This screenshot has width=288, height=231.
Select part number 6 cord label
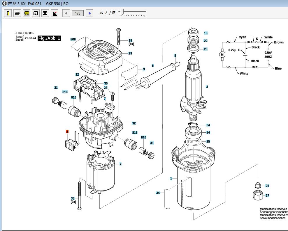[x=153, y=66]
